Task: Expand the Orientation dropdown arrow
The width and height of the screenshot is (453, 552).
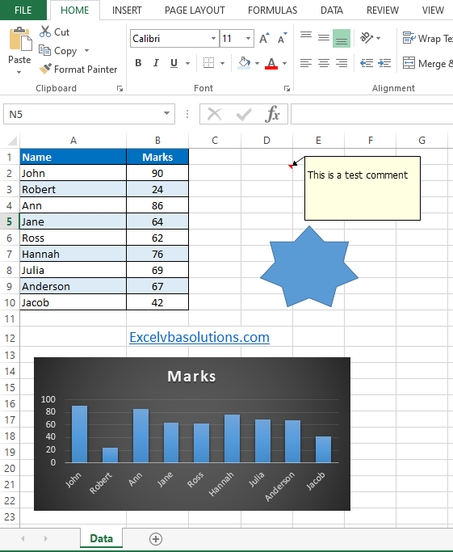Action: coord(379,38)
